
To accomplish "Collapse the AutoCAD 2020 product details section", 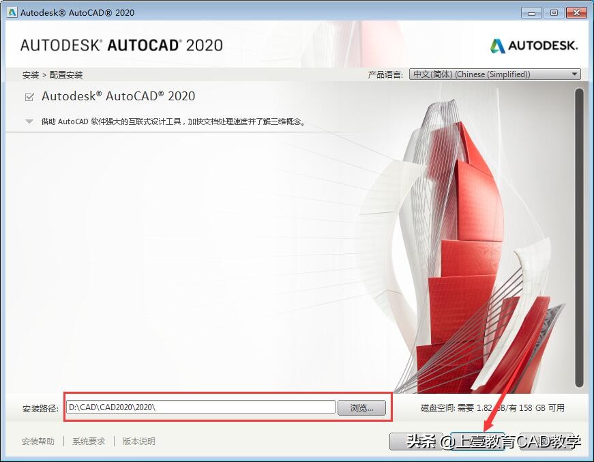I will [28, 121].
